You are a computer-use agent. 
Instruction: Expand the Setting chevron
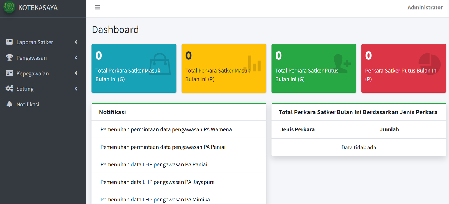(x=76, y=89)
